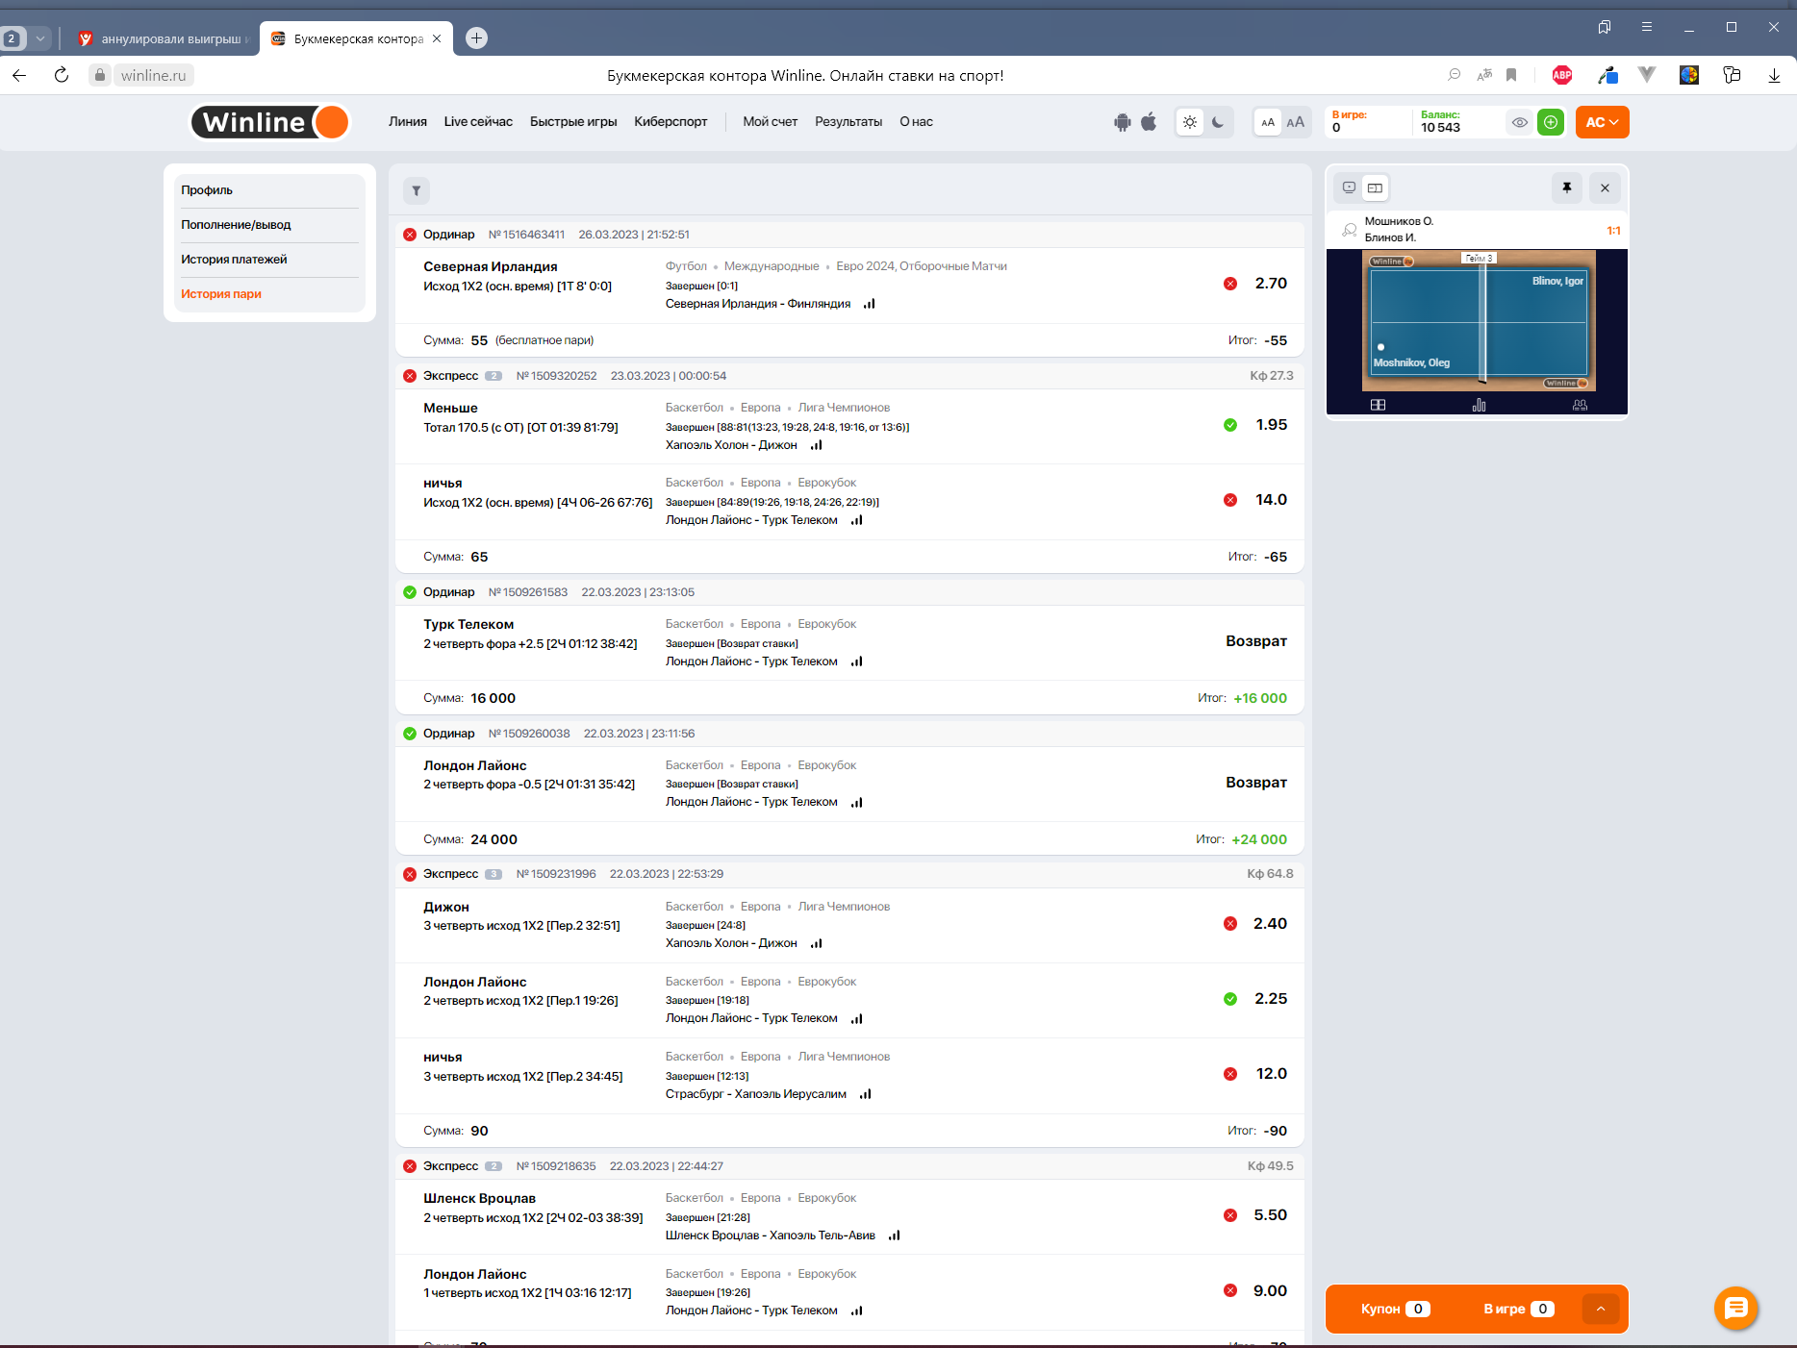Image resolution: width=1797 pixels, height=1348 pixels.
Task: Open the live chat support bubble
Action: (1735, 1308)
